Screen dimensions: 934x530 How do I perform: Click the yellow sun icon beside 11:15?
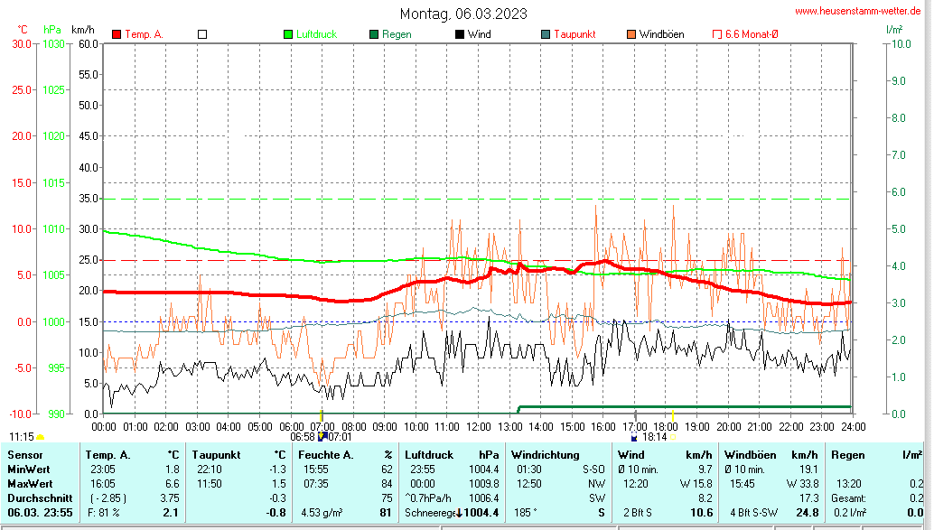pos(41,437)
